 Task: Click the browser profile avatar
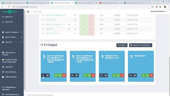pos(165,7)
